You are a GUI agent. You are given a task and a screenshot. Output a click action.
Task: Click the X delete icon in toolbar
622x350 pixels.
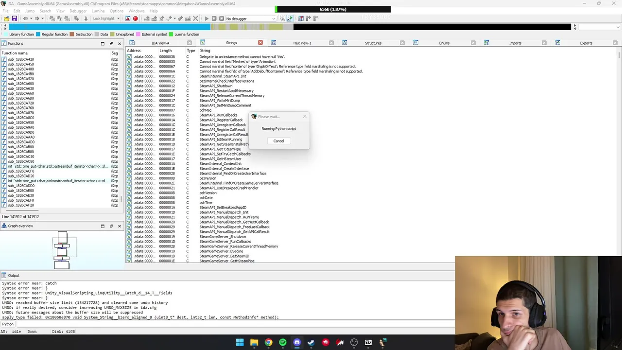click(195, 18)
